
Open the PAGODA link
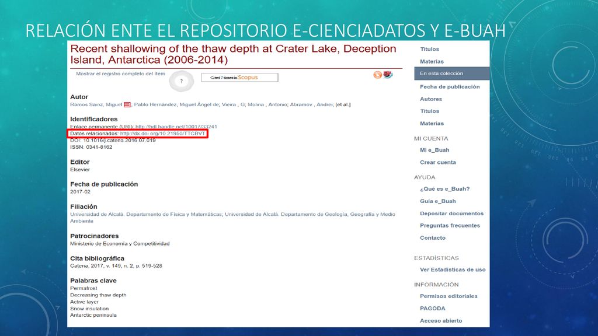[433, 309]
